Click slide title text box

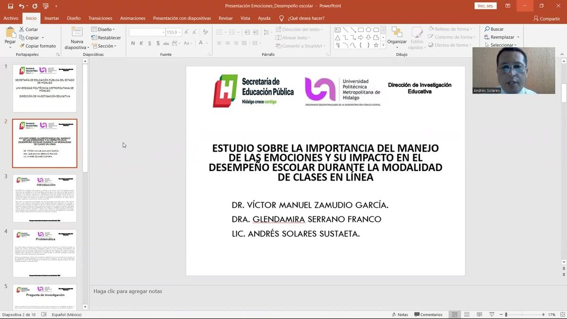coord(326,163)
